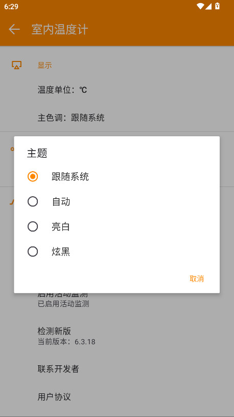Image resolution: width=234 pixels, height=417 pixels.
Task: Select the 自动 radio button
Action: [33, 202]
